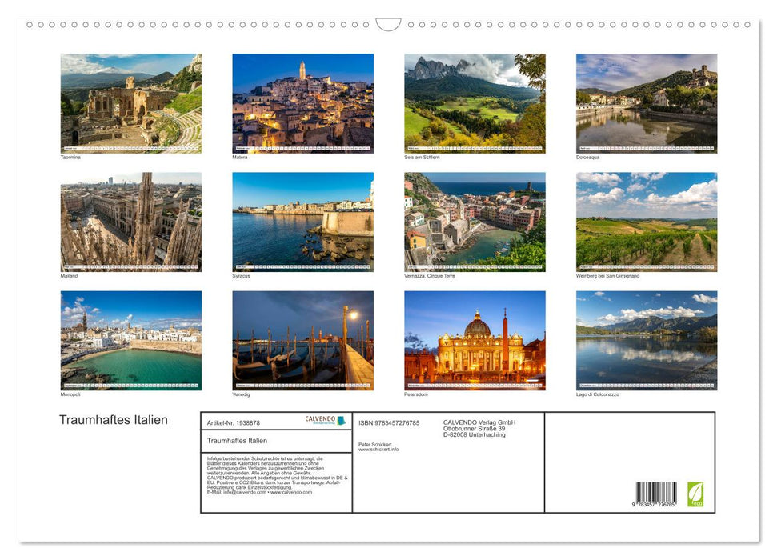Select the Matera evening photo
Viewport: 777px width, 560px height.
click(302, 104)
